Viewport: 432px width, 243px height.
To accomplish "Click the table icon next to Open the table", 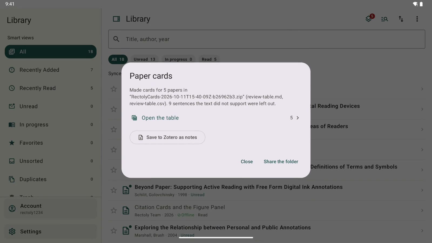I will (x=134, y=118).
